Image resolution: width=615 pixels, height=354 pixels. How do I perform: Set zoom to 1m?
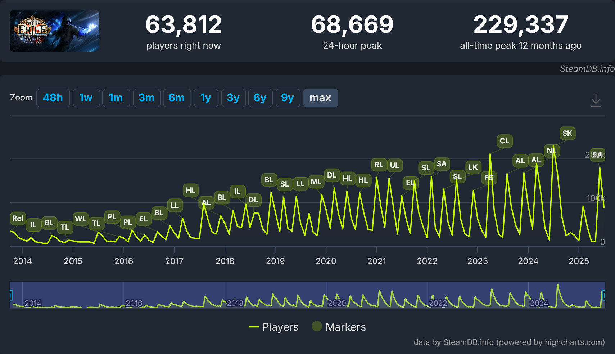116,98
